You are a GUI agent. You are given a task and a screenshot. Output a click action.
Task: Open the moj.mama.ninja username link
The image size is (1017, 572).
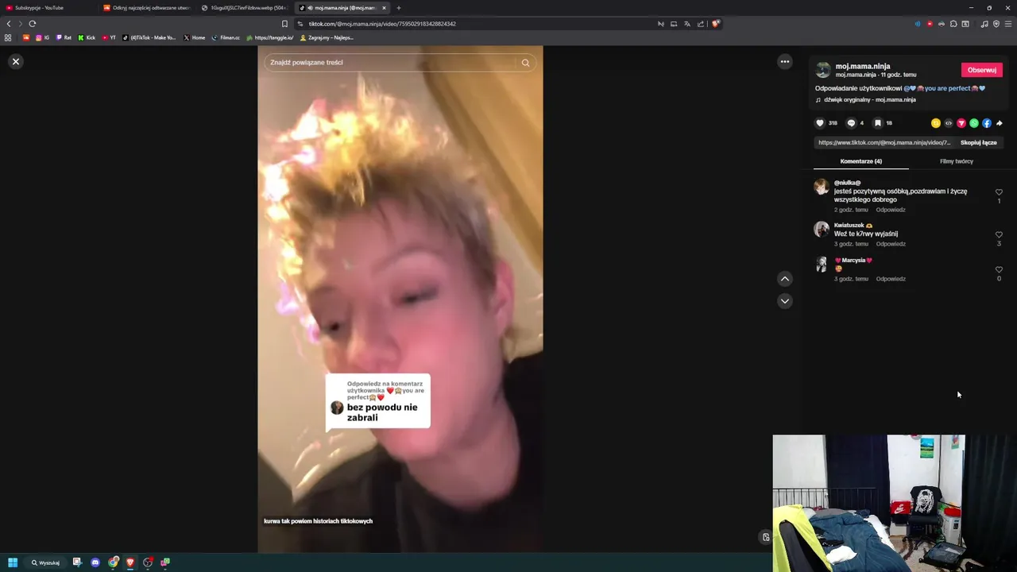[x=863, y=66]
